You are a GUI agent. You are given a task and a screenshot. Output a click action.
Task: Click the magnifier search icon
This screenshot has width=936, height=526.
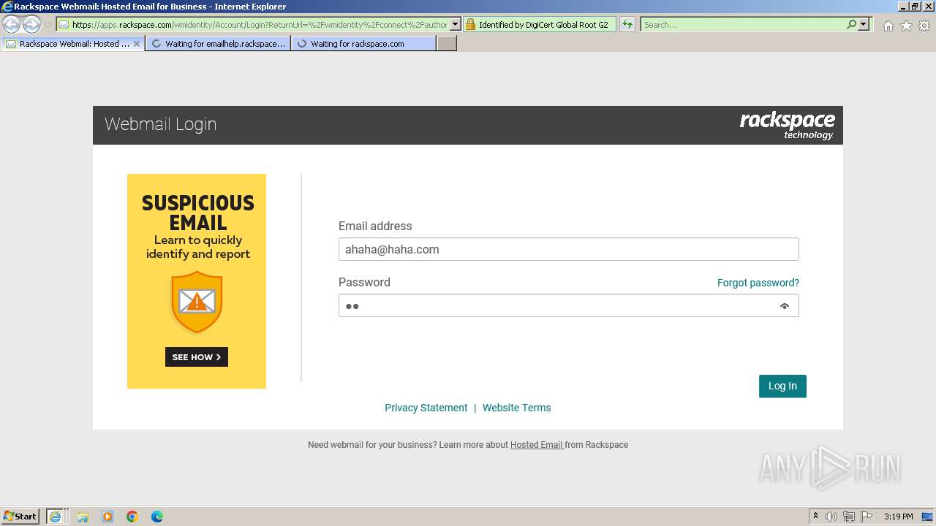[x=851, y=25]
